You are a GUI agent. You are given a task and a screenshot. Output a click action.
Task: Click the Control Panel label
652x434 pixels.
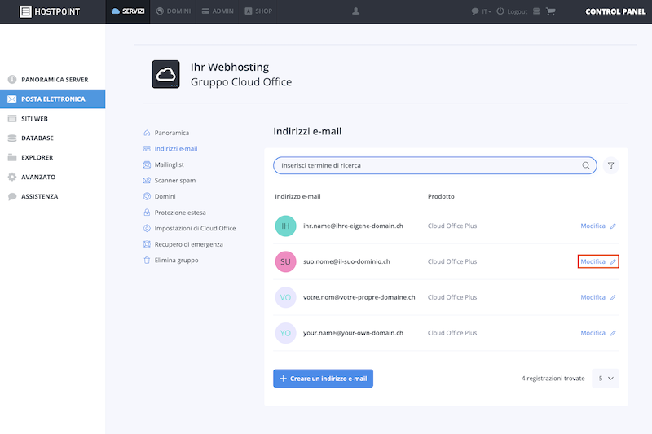[615, 11]
